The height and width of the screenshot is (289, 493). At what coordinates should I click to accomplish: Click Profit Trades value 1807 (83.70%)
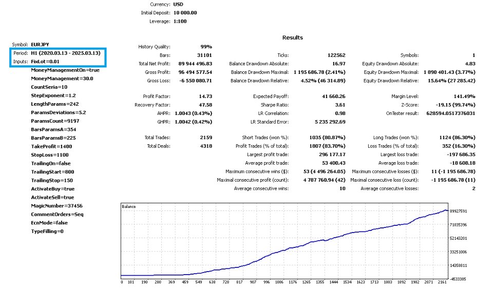327,146
